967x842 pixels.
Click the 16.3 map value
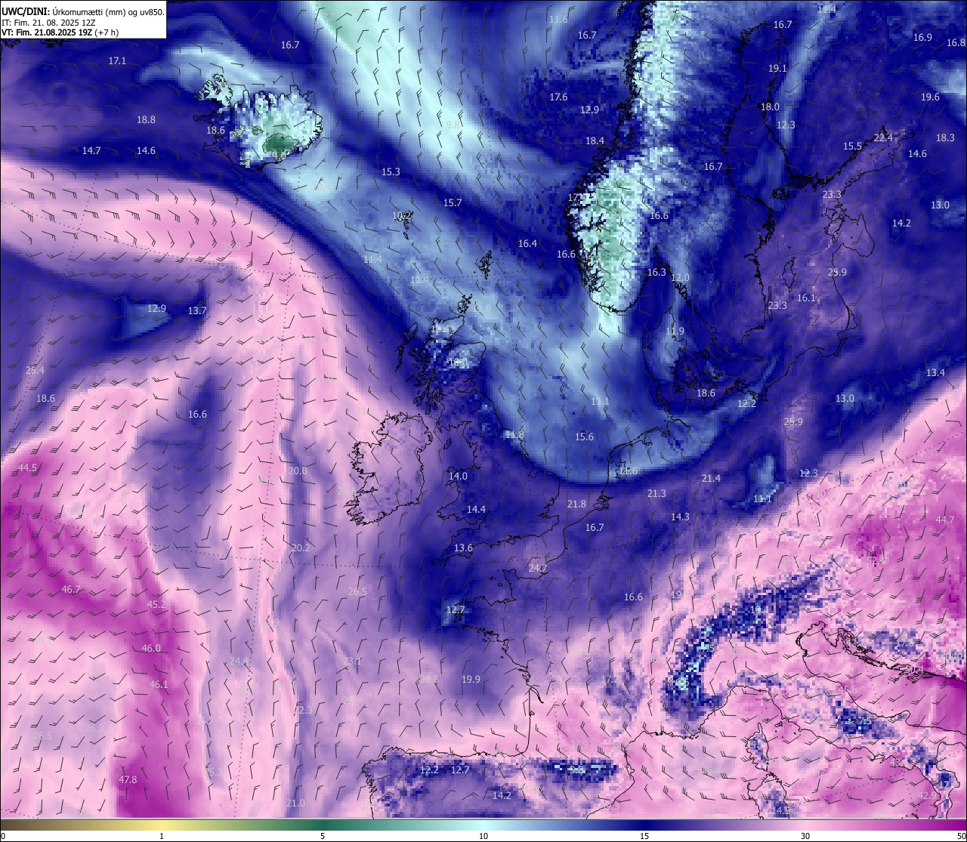(657, 272)
